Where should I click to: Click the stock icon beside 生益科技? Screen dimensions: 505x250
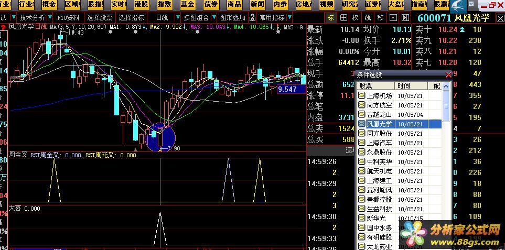(361, 209)
